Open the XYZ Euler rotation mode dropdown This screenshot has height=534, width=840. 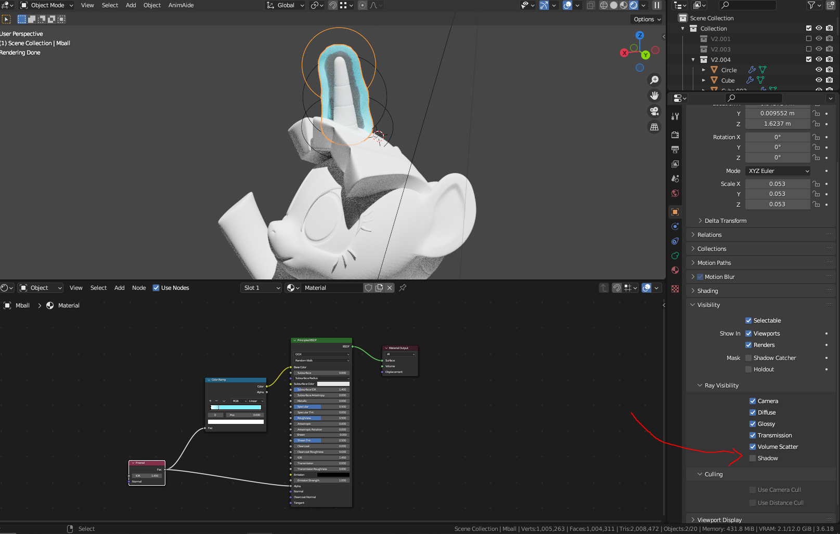(778, 171)
